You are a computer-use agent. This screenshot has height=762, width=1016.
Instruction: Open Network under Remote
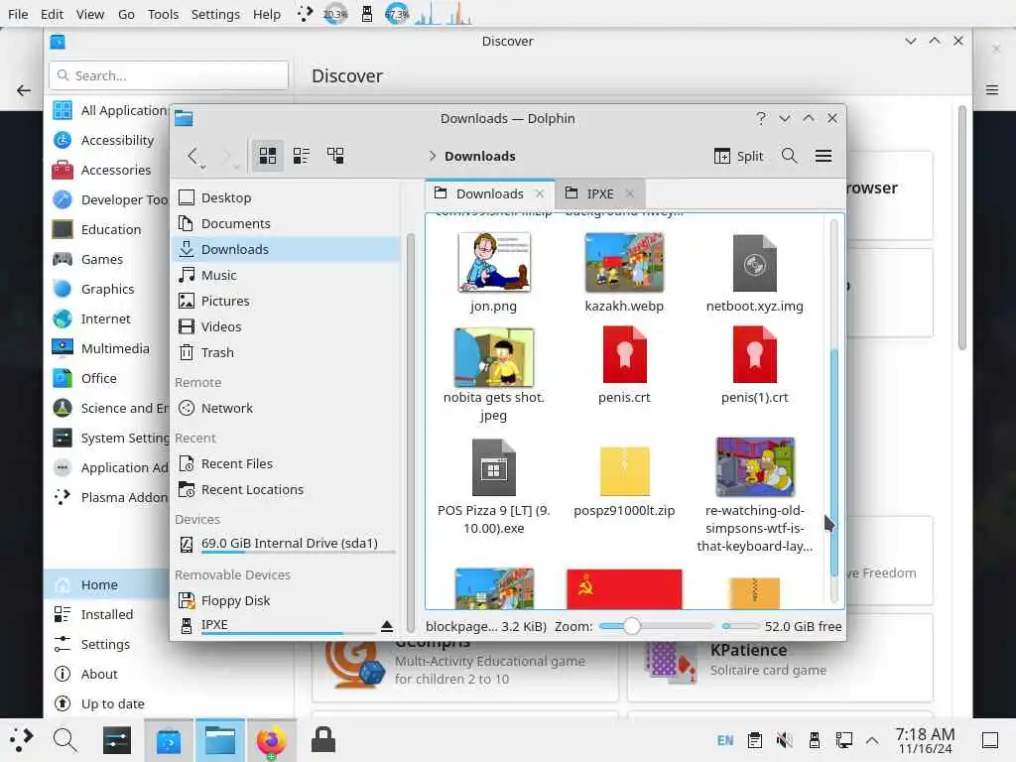(286, 408)
